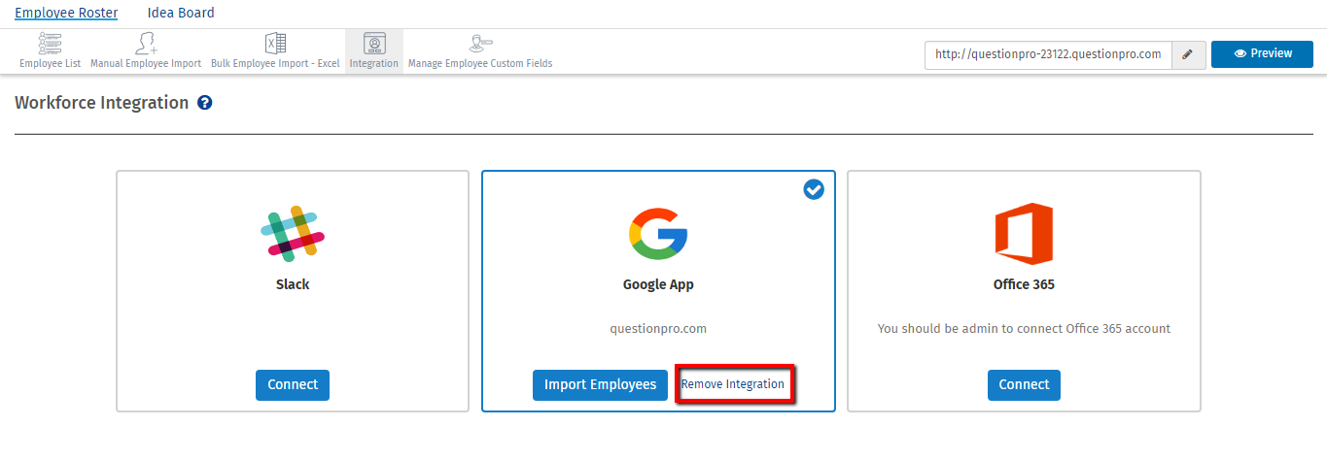Viewport: 1327px width, 460px height.
Task: Click the Workforce Integration help icon
Action: [x=205, y=103]
